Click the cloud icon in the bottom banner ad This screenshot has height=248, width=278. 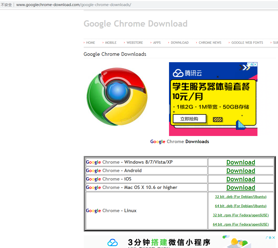[x=112, y=242]
